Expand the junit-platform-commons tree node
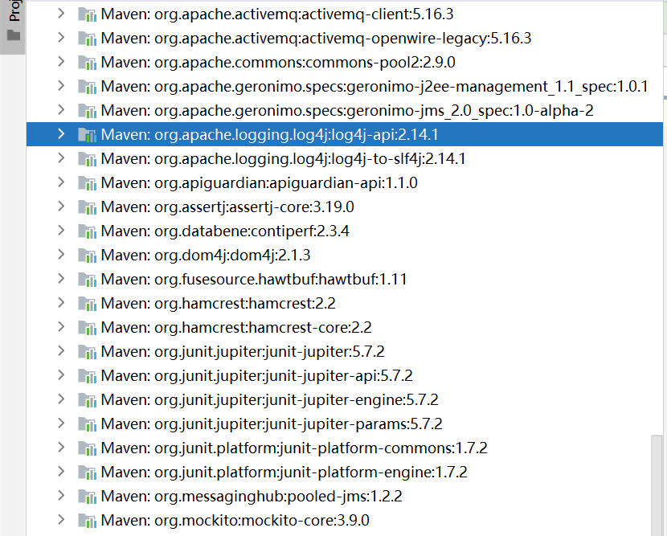Image resolution: width=667 pixels, height=536 pixels. [62, 448]
